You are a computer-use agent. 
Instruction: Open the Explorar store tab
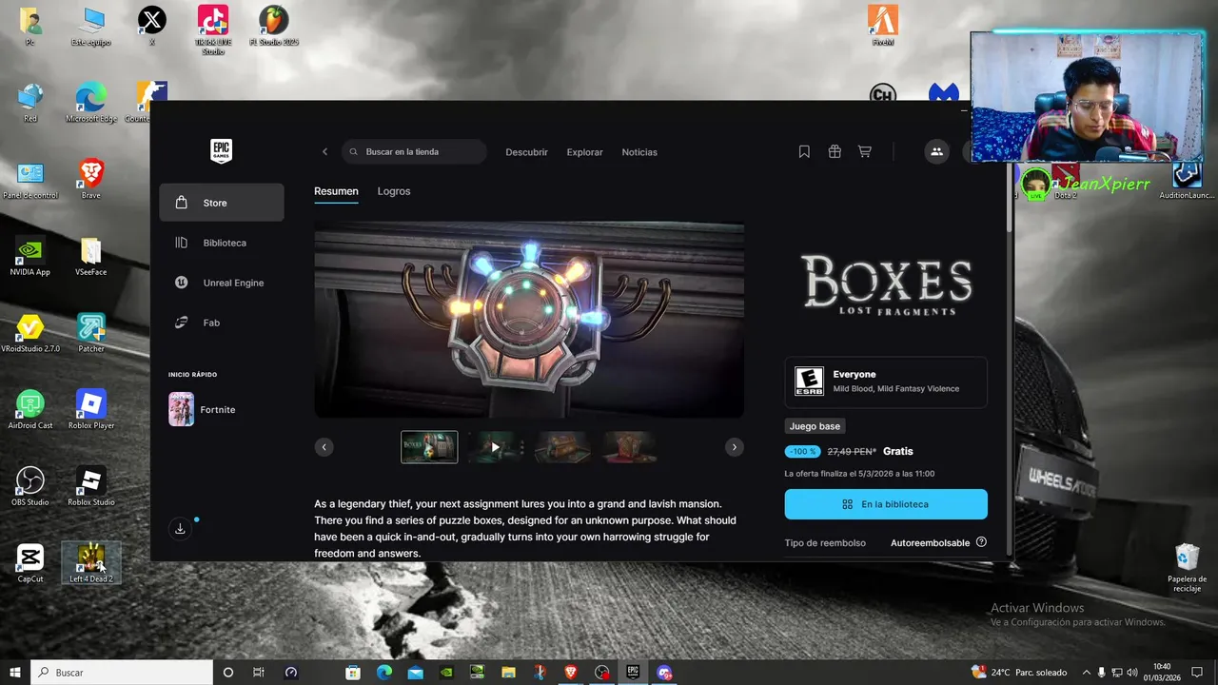(x=585, y=152)
